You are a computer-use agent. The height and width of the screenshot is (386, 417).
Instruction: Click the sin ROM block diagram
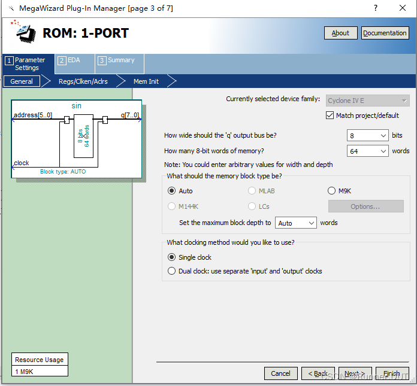click(77, 139)
